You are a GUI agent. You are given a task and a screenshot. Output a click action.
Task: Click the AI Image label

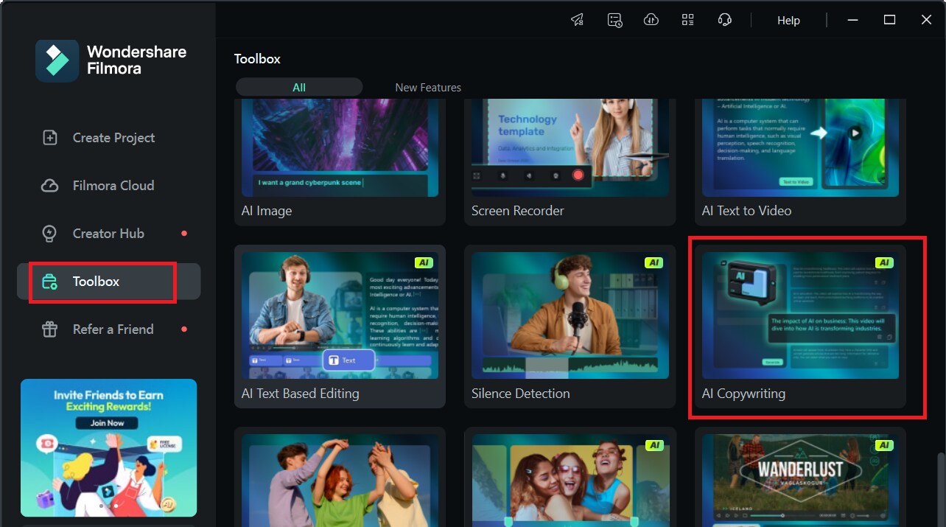pyautogui.click(x=267, y=211)
